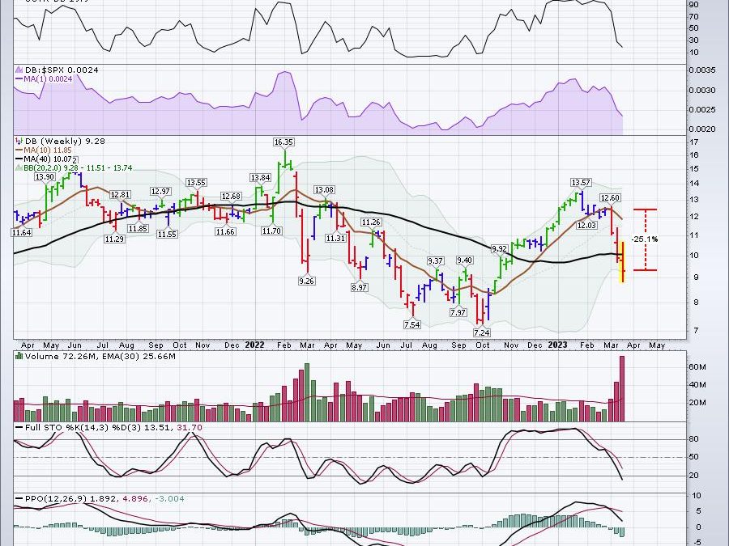Select the DB:$SPX 0.0024 legend label
The image size is (729, 546).
pos(62,70)
